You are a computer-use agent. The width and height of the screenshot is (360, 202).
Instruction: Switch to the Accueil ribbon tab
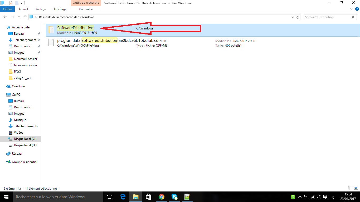click(x=23, y=9)
